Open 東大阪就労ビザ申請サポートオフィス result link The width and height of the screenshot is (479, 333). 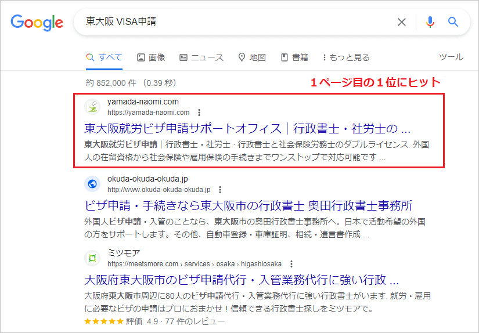(247, 128)
